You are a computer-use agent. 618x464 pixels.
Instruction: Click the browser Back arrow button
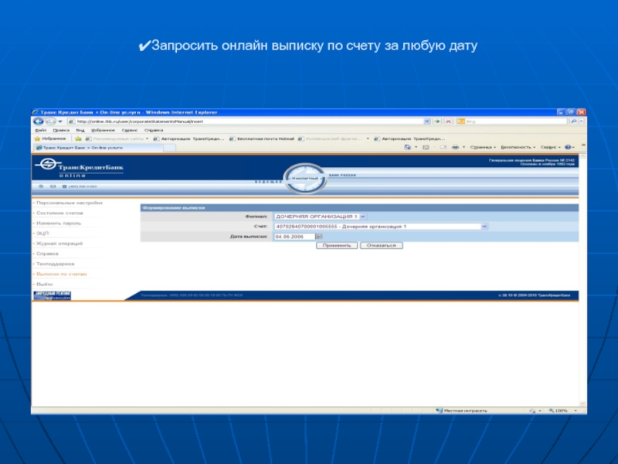coord(38,121)
